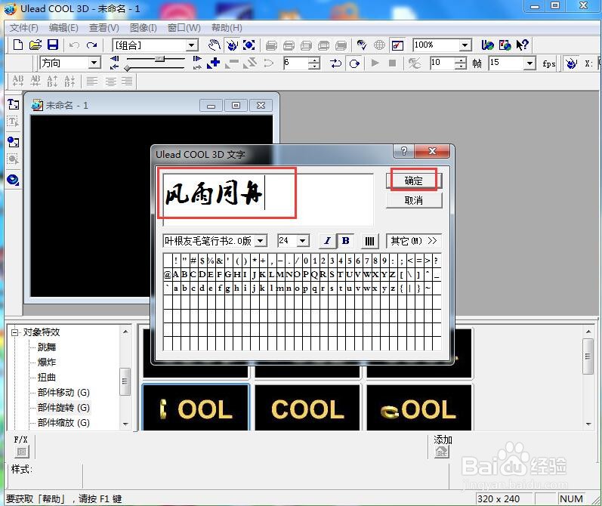Click the F/X button icon
This screenshot has height=506, width=602.
click(21, 452)
